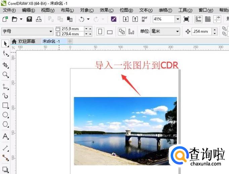Select the Parallel Dimension line tool
This screenshot has width=229, height=174.
5,148
